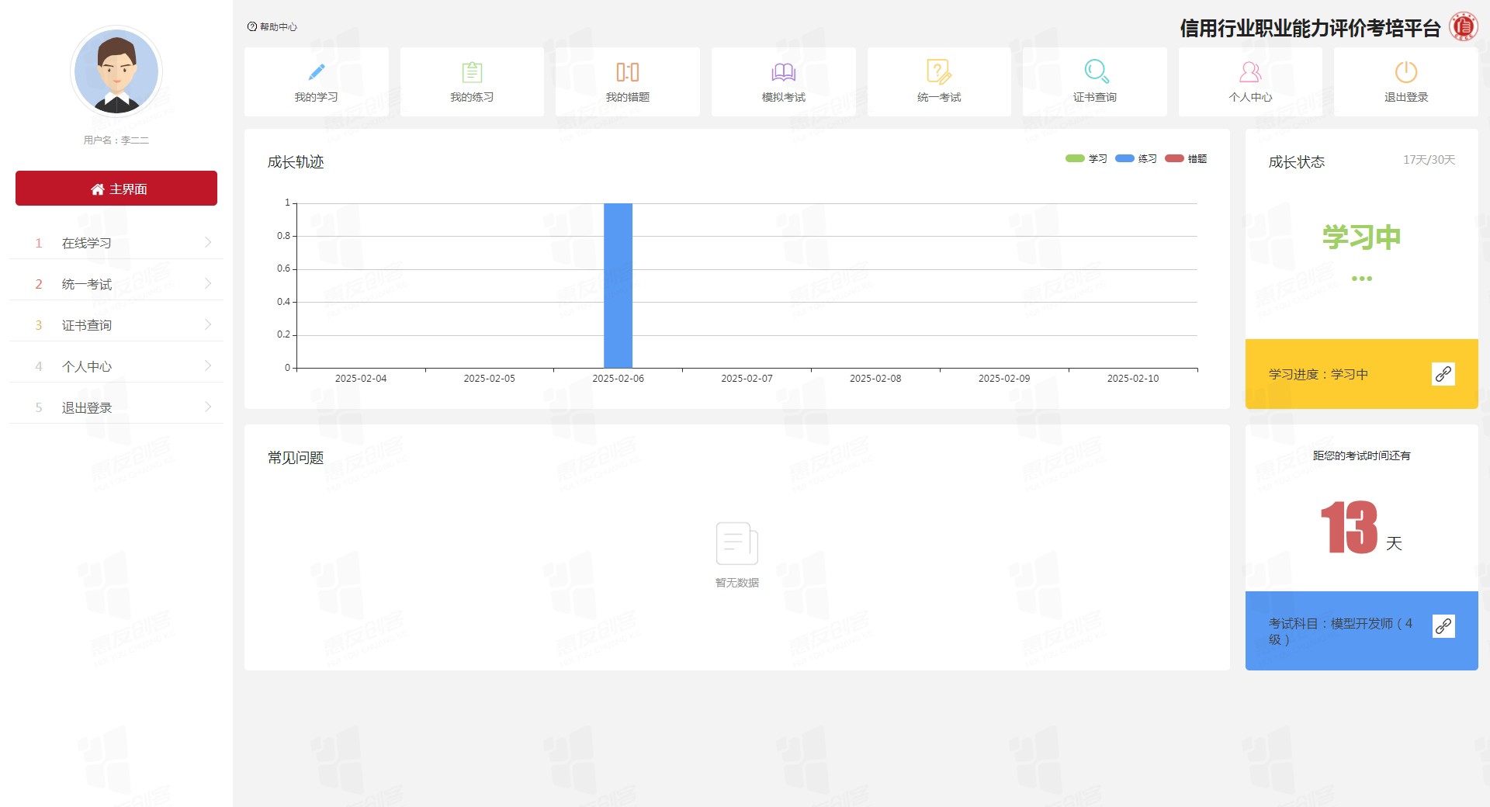The height and width of the screenshot is (807, 1490).
Task: Select 退出登录 in the sidebar menu
Action: 87,407
